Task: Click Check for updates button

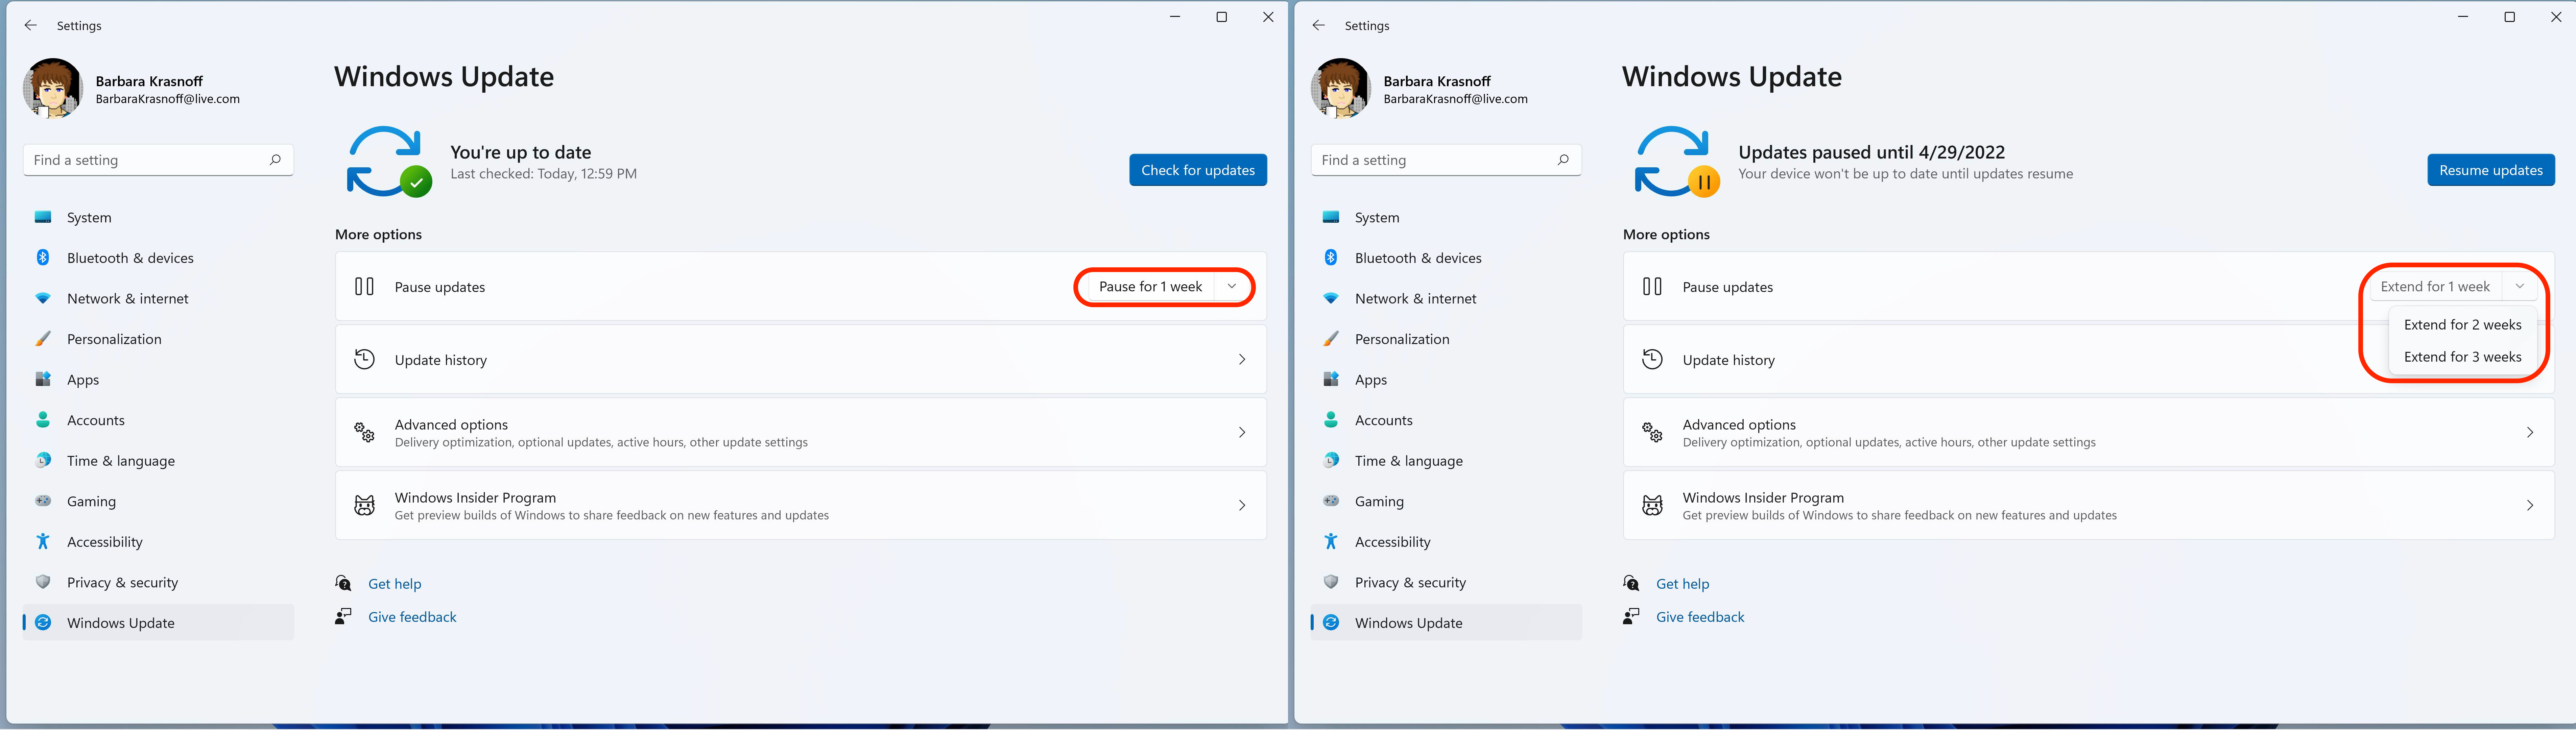Action: 1198,170
